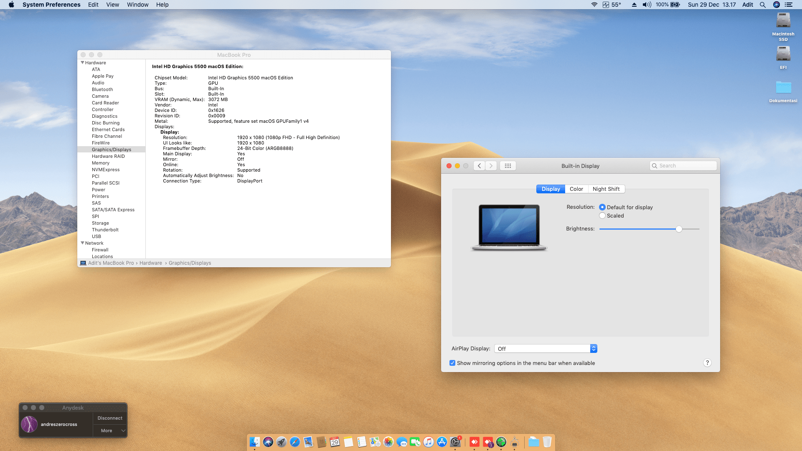This screenshot has width=802, height=451.
Task: Select USB in System Information sidebar
Action: (x=96, y=236)
